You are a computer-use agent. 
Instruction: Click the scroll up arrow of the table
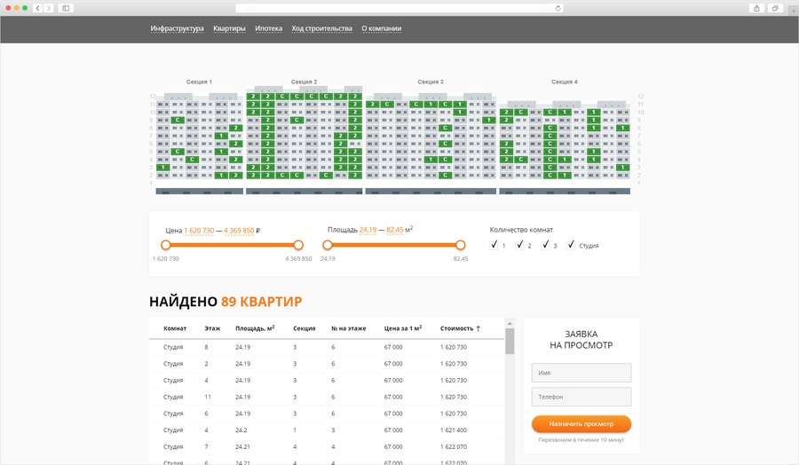510,323
